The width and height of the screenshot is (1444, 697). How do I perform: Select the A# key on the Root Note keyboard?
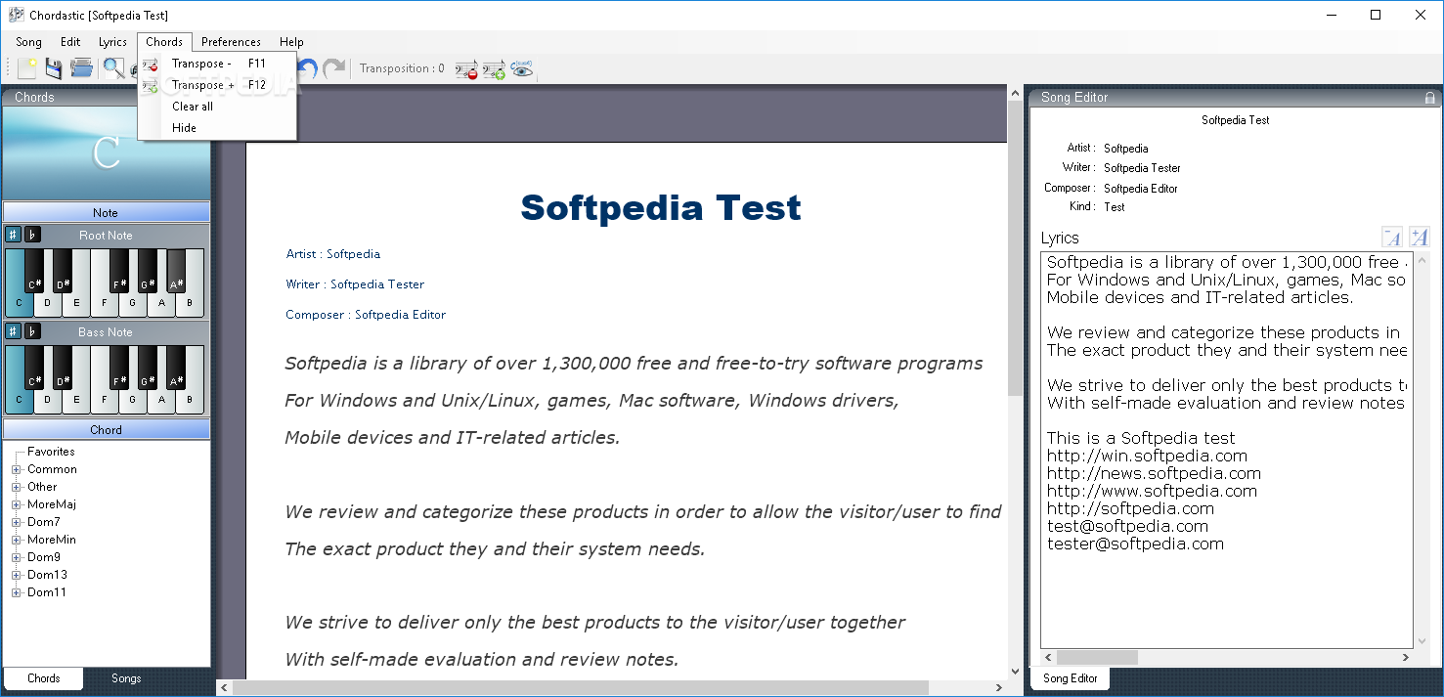pyautogui.click(x=176, y=271)
